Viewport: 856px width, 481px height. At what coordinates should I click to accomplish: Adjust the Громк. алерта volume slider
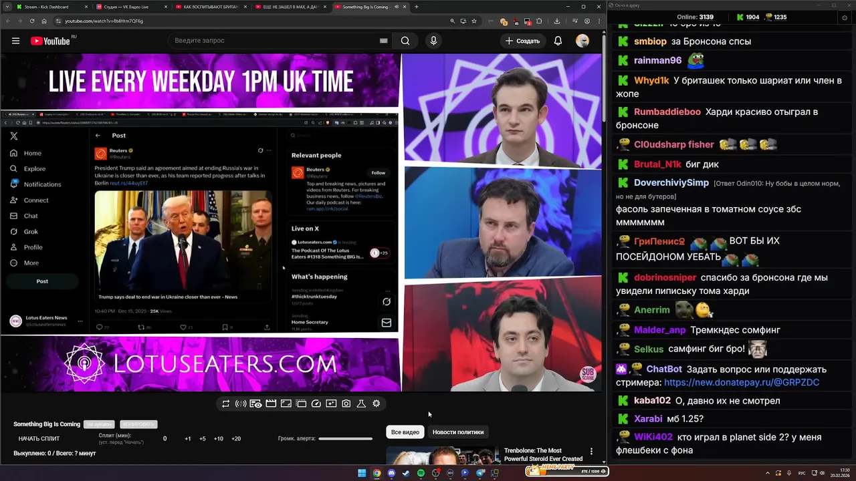pos(345,439)
